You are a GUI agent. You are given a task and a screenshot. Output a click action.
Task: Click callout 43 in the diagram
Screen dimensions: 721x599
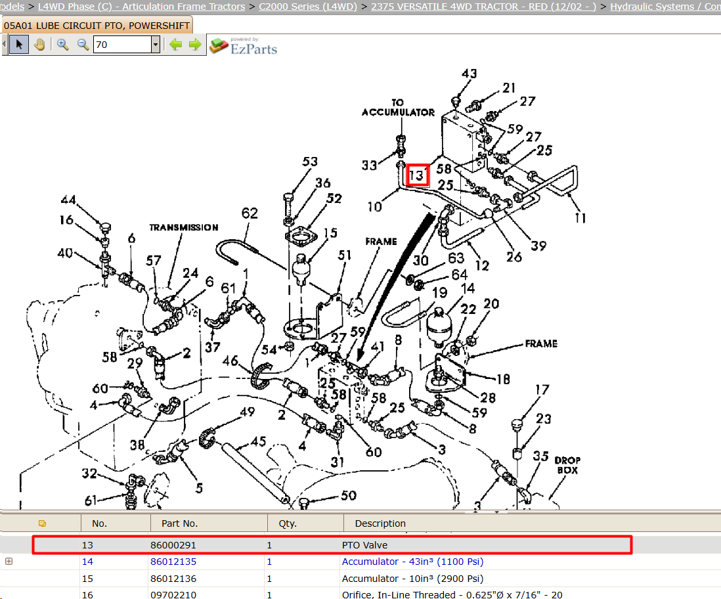click(469, 74)
